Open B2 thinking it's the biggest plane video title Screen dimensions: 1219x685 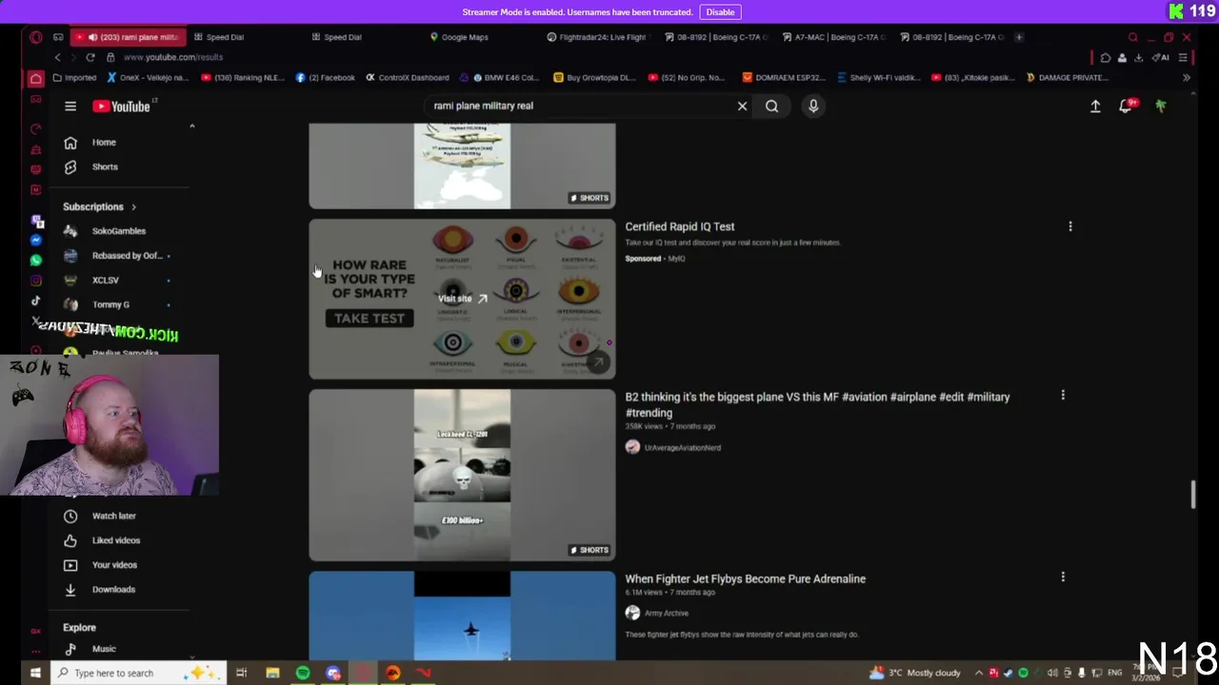(817, 405)
